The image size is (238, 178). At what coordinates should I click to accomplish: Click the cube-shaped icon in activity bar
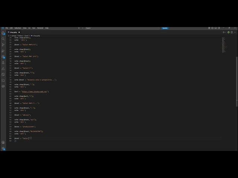(x=3, y=86)
